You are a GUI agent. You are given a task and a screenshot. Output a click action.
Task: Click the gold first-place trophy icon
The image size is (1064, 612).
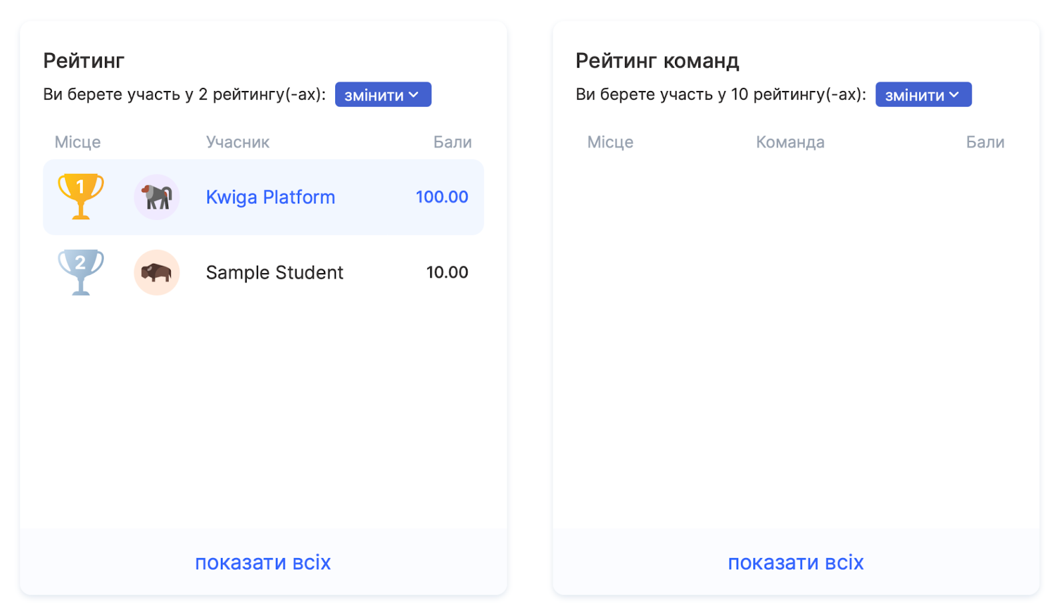point(80,196)
